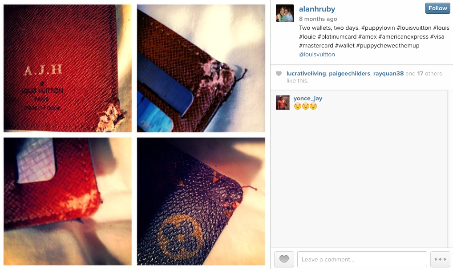Open the three-dots more options button
Viewport: 453px width, 269px height.
click(x=440, y=259)
